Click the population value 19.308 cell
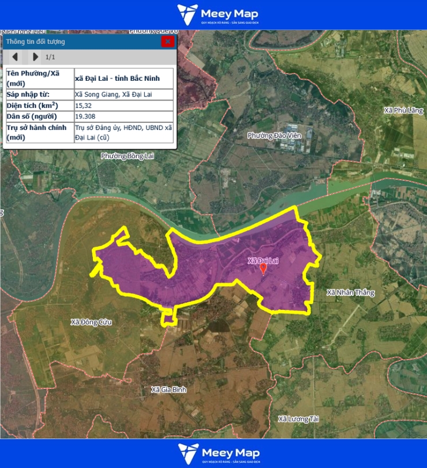 (x=123, y=117)
